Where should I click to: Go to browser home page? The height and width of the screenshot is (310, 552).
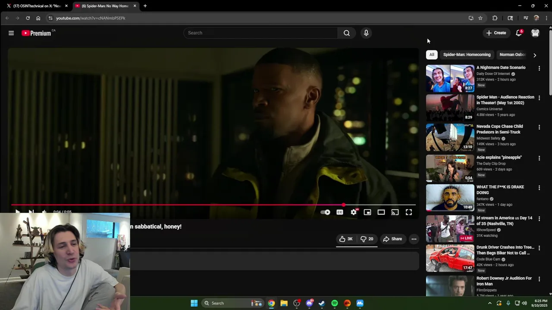[x=38, y=18]
